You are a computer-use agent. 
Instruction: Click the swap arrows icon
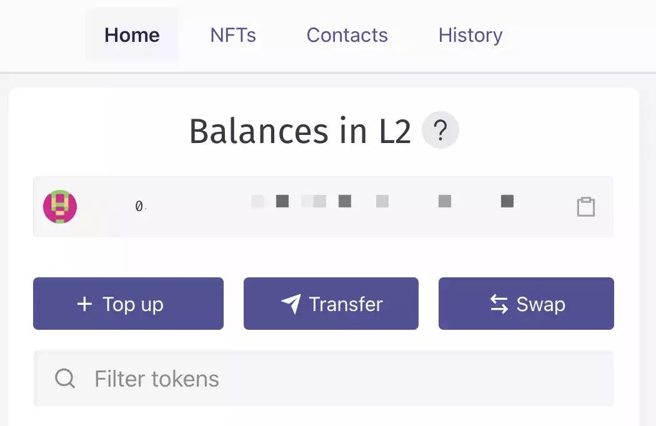coord(499,304)
